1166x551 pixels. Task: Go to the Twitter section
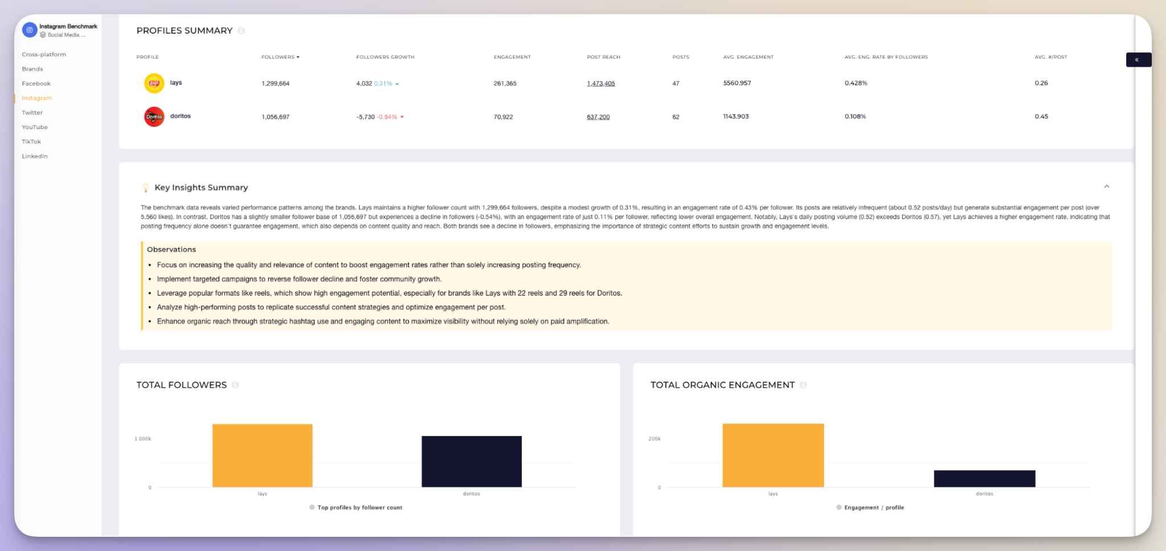point(32,113)
